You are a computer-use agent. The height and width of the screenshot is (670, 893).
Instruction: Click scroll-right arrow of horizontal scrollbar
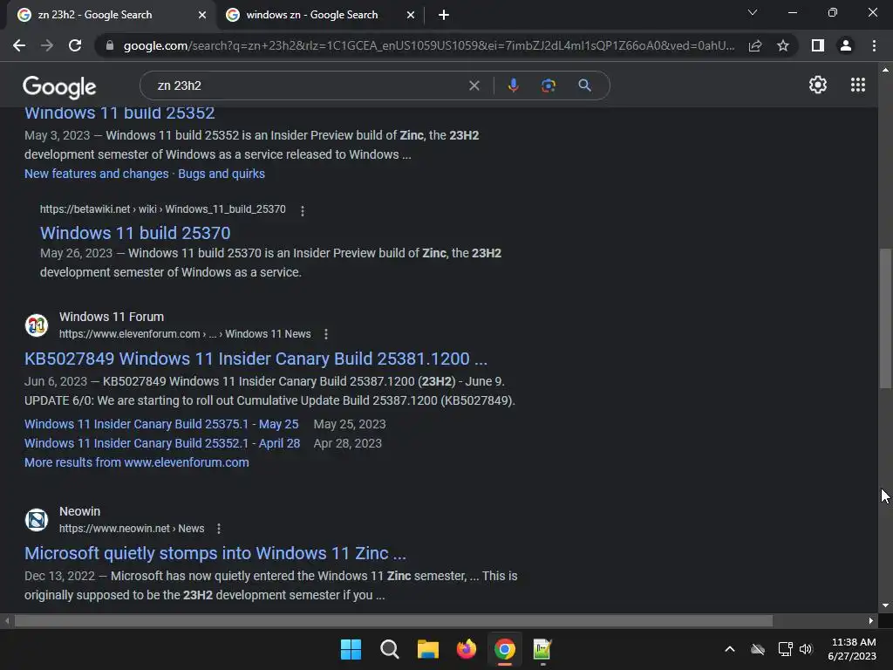tap(871, 620)
